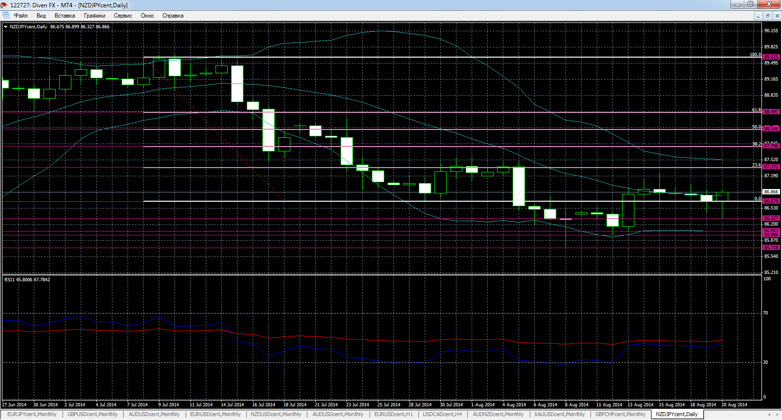
Task: Click the Fibonacci 61.8 level label
Action: coord(757,110)
